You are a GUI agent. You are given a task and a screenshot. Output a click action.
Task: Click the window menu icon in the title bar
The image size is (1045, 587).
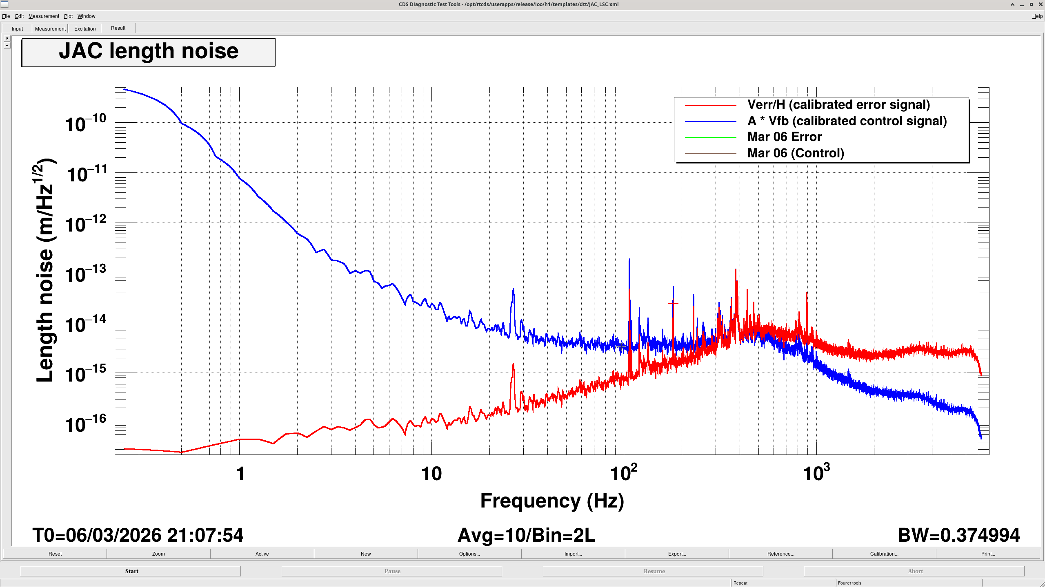point(4,4)
